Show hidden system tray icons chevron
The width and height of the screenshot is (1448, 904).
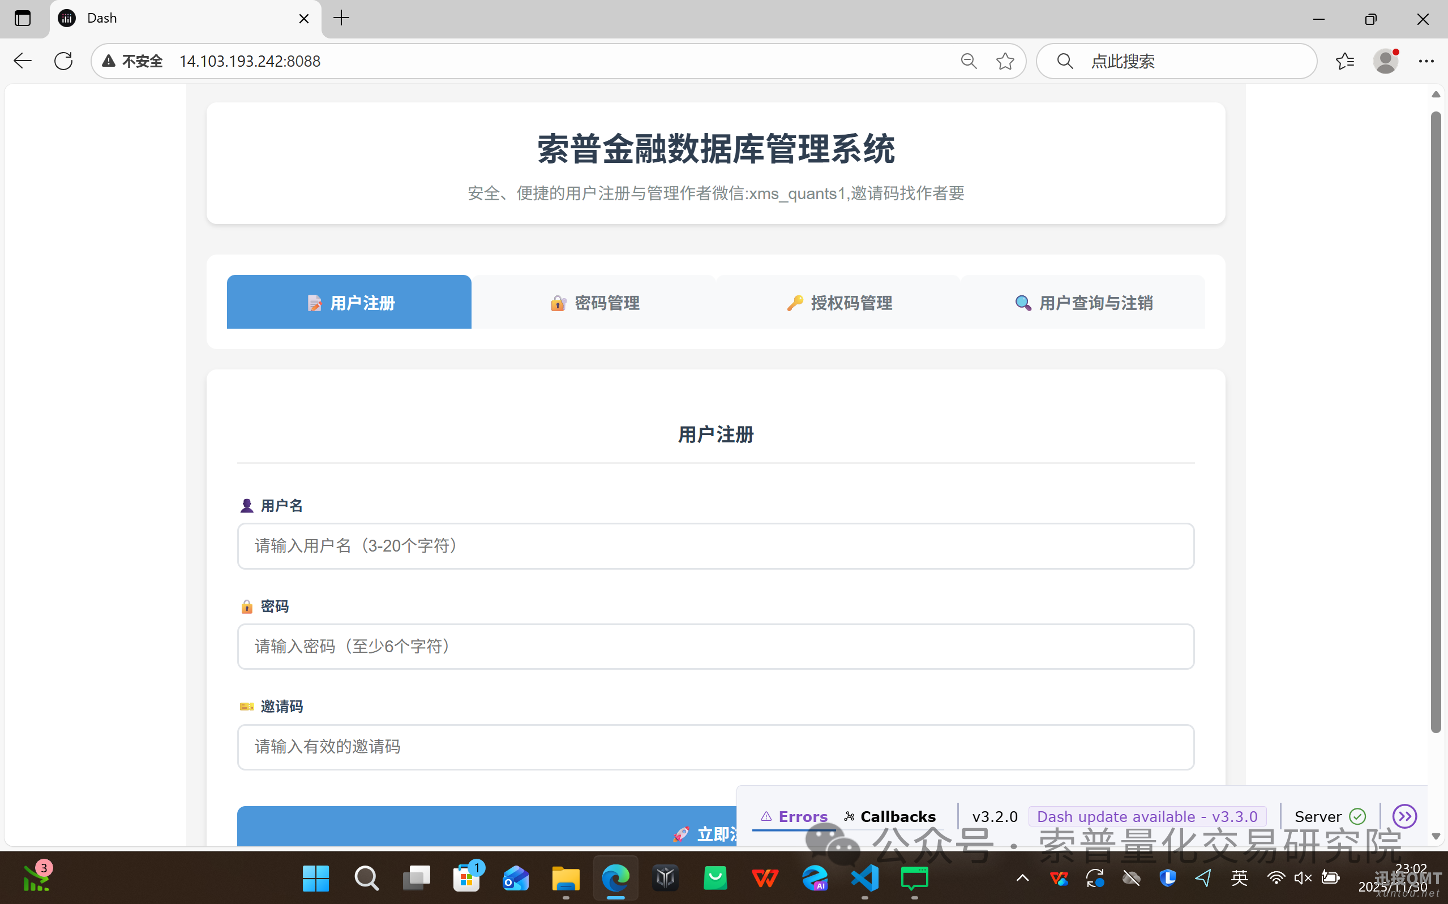1022,879
